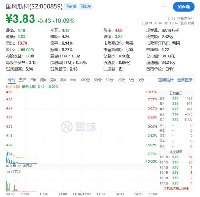Click the blue endpoint dot on price line
Screen dimensions: 200x197
coord(36,163)
